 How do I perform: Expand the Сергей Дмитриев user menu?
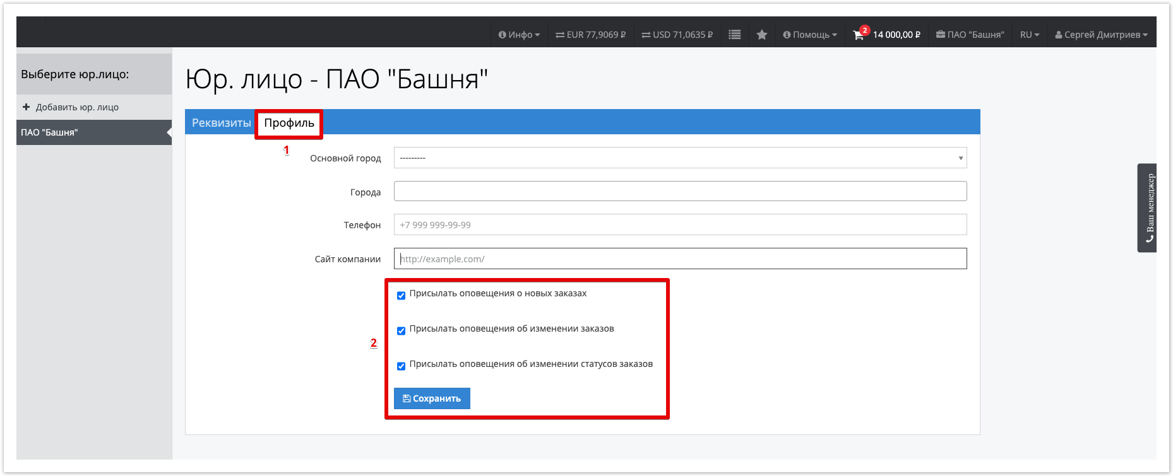(x=1101, y=35)
